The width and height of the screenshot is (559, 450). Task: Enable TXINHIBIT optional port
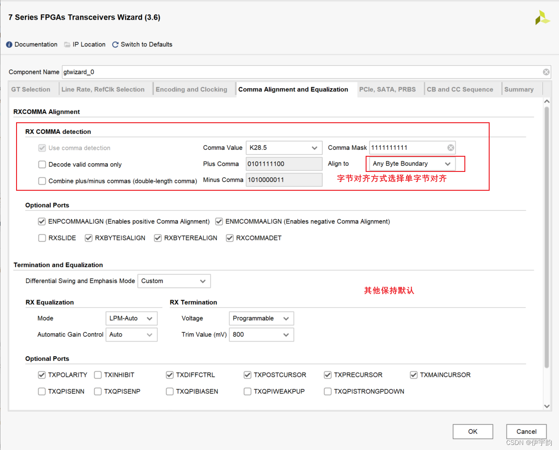(x=98, y=375)
